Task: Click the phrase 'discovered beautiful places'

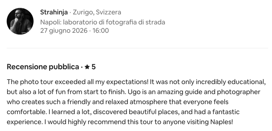Action: pos(136,112)
